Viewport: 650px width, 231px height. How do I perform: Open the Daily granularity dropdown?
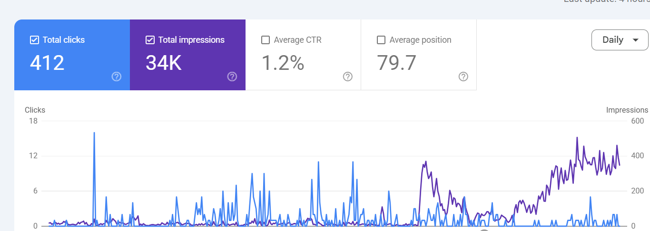tap(620, 40)
